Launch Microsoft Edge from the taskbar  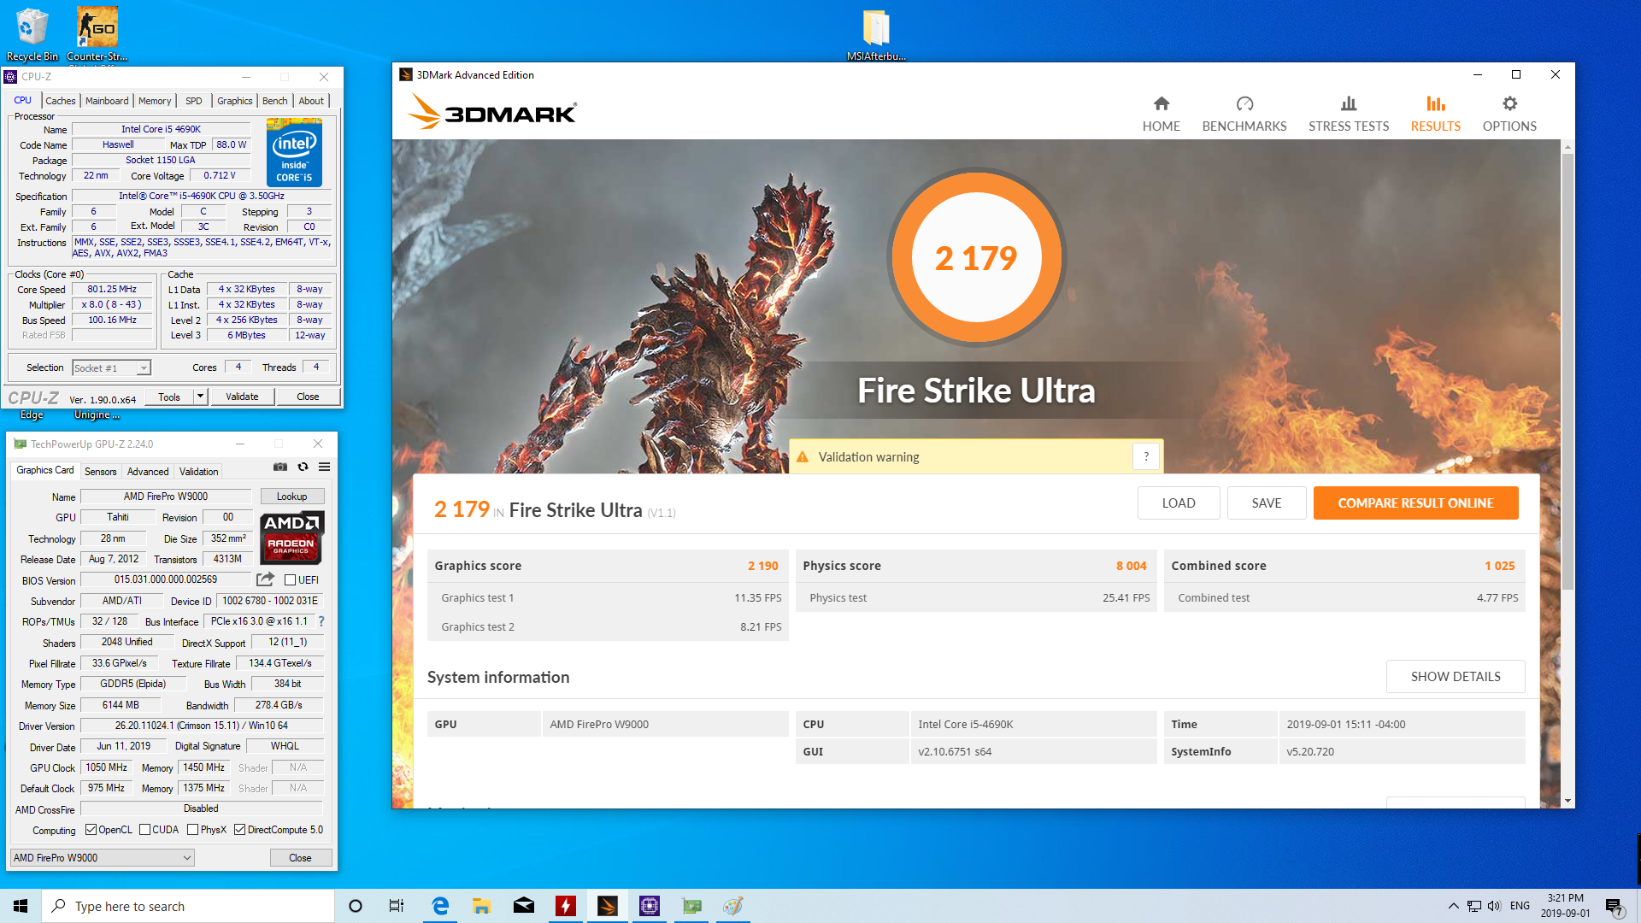[440, 906]
